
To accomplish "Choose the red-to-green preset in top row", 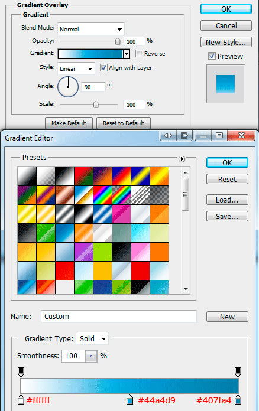I will click(x=84, y=176).
